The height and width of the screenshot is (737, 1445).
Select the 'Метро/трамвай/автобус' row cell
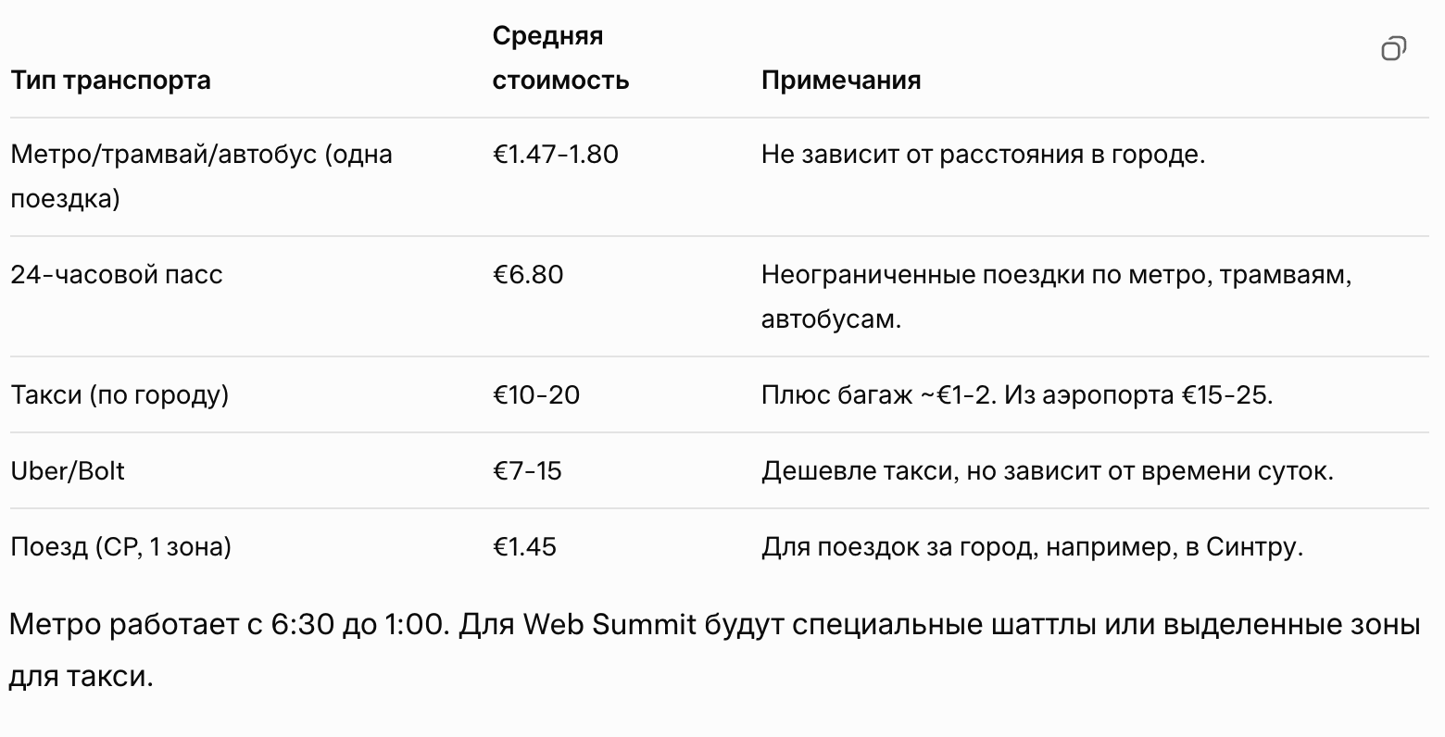click(x=201, y=176)
